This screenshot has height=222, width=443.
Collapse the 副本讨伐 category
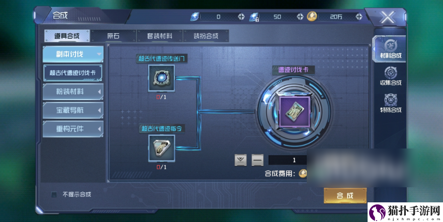click(x=73, y=54)
